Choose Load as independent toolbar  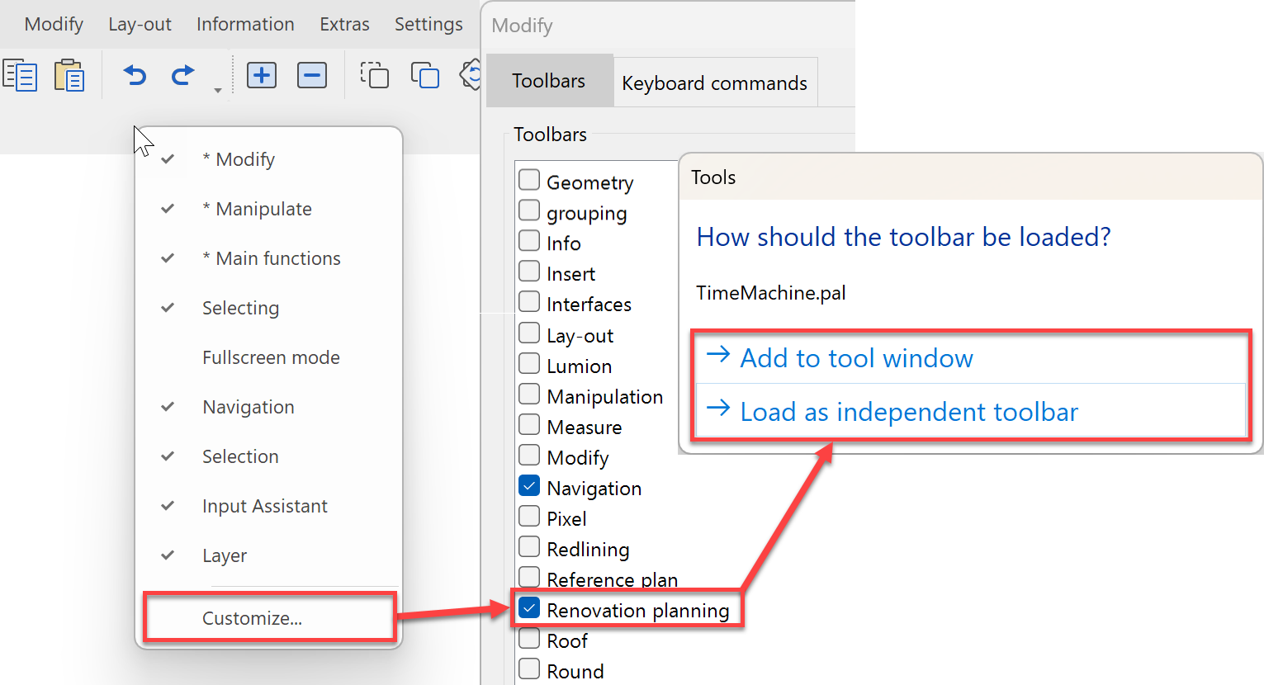[908, 412]
